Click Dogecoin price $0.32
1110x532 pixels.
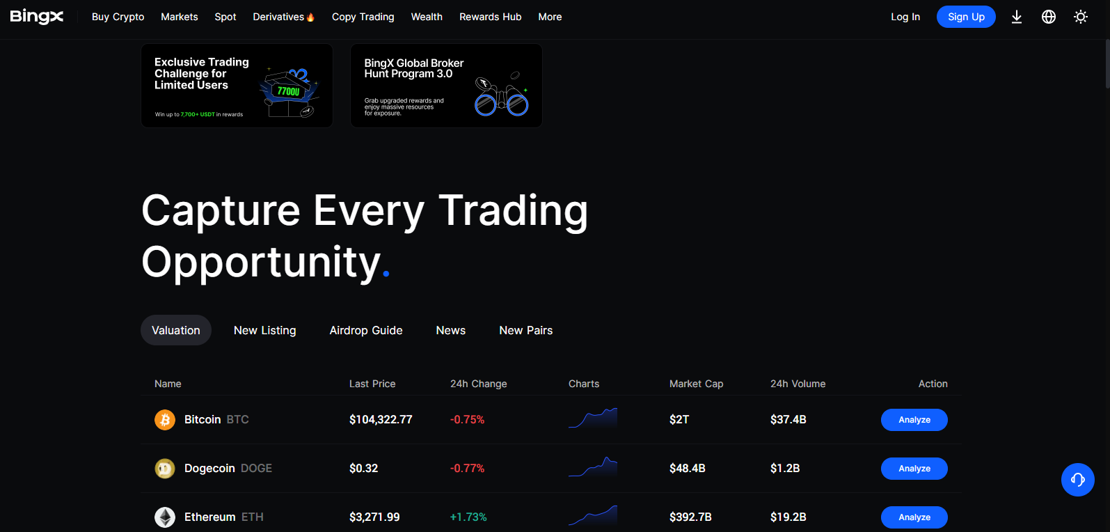pyautogui.click(x=364, y=469)
